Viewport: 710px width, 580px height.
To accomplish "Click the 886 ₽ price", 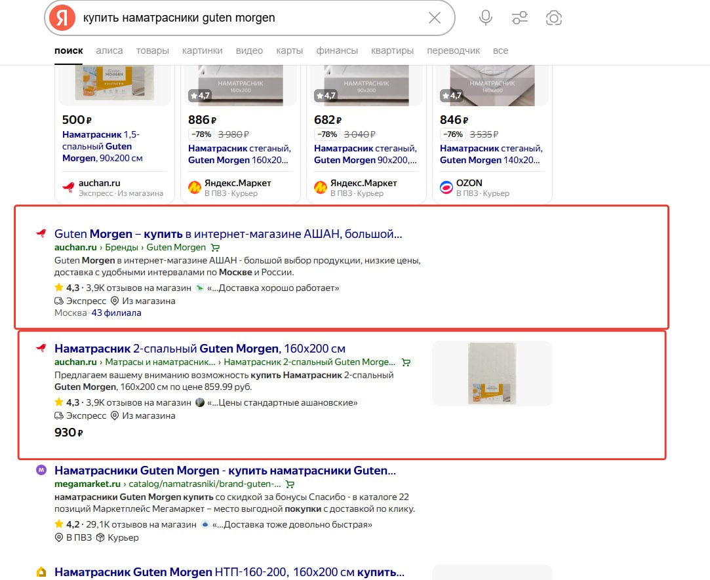I will click(x=202, y=120).
